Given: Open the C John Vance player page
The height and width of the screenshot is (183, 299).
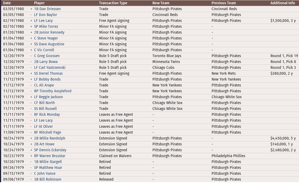Looking at the screenshot, I should click(45, 173).
